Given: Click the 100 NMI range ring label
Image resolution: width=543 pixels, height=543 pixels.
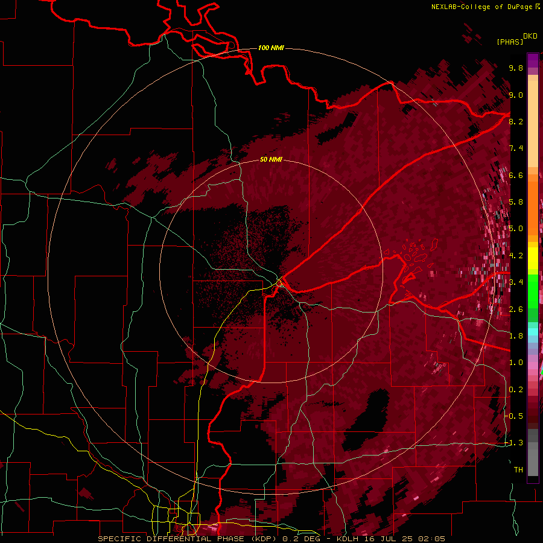Looking at the screenshot, I should (271, 48).
